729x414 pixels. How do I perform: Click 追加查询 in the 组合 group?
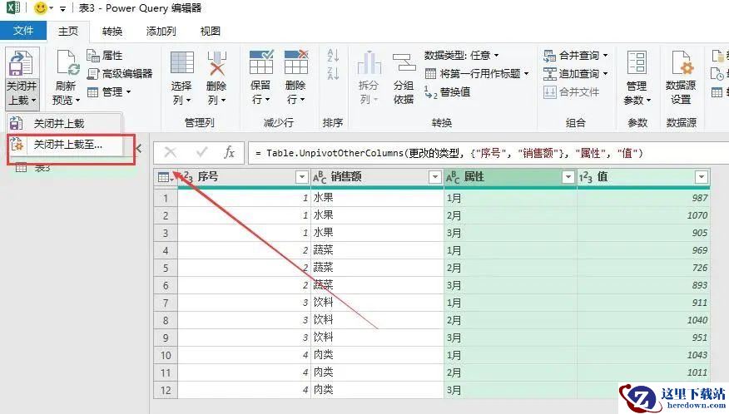coord(576,73)
